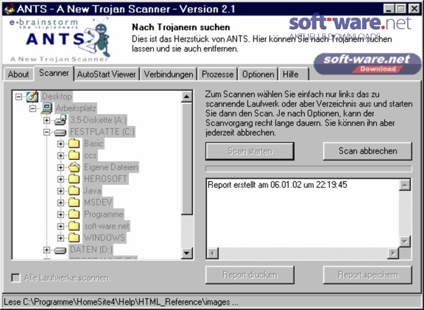Click the report box scroll left arrow
The image size is (424, 310).
[213, 253]
